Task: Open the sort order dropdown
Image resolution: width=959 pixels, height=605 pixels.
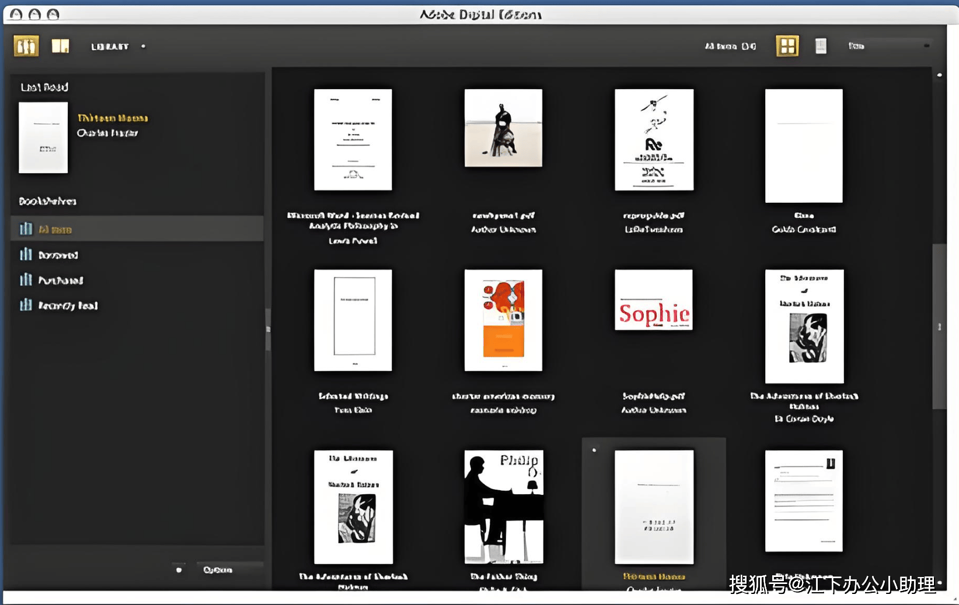Action: (x=888, y=46)
